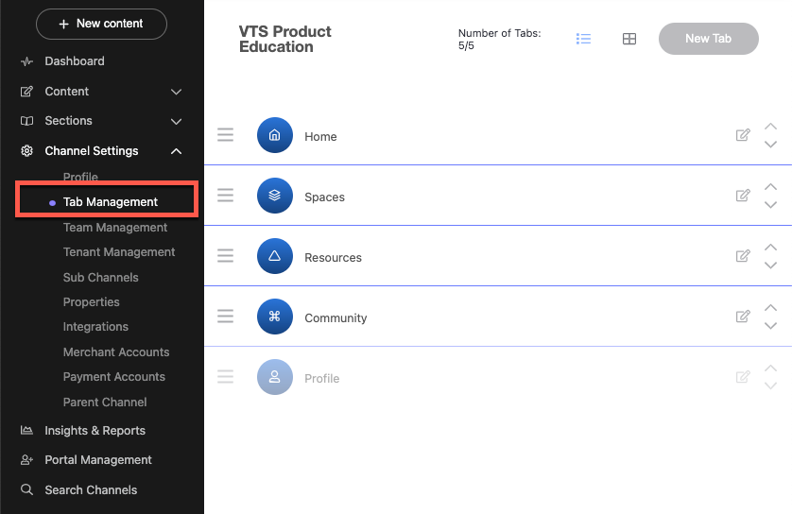Click the Community row drag handle
The width and height of the screenshot is (792, 514).
point(225,317)
